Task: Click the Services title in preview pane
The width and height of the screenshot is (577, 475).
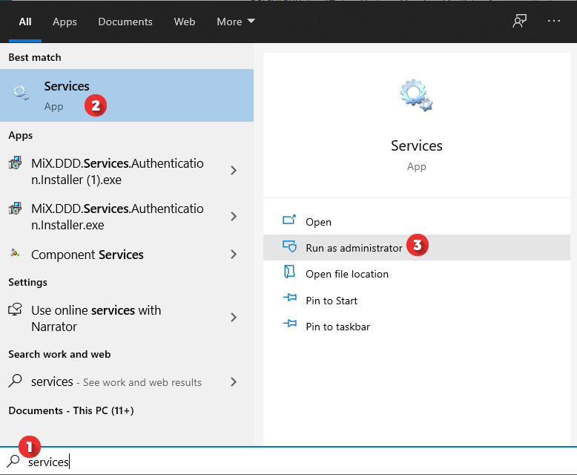Action: (417, 145)
